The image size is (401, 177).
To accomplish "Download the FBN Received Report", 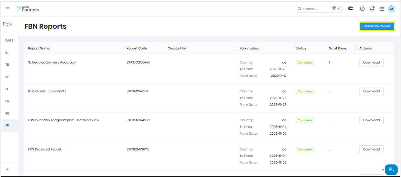I will (x=371, y=149).
